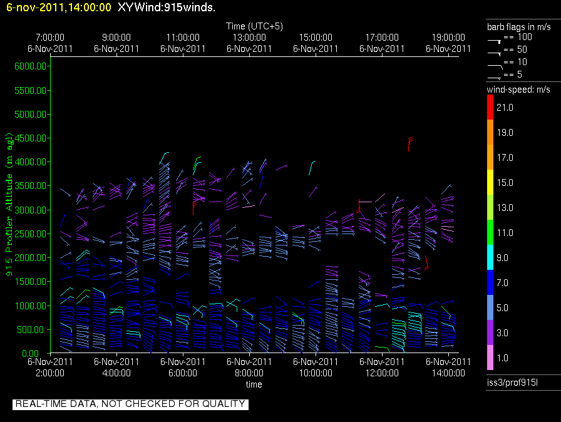Click the 'Time (UTC+5)' top axis label

click(x=254, y=26)
